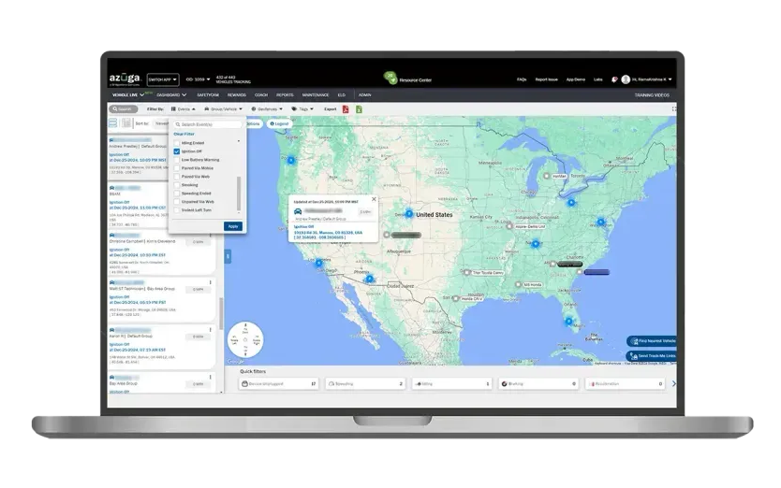
Task: Switch to card list view icon
Action: coord(113,123)
